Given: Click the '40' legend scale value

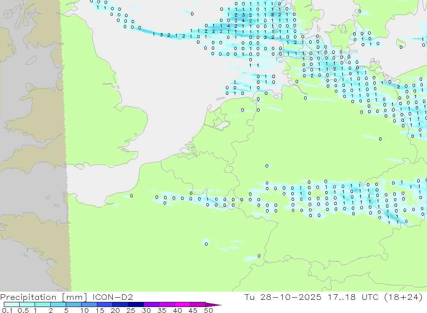Looking at the screenshot, I should (x=178, y=310).
